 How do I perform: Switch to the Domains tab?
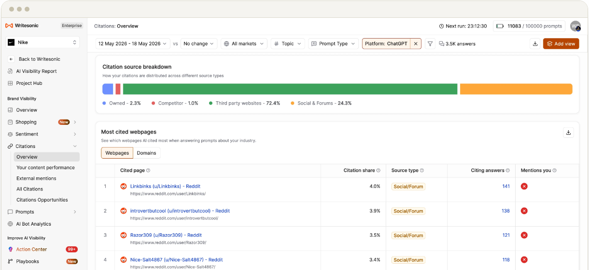(146, 153)
